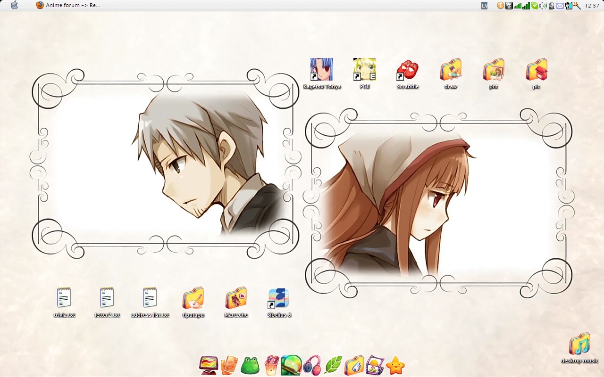Switch to the Anime forum Firefox window

click(x=68, y=6)
